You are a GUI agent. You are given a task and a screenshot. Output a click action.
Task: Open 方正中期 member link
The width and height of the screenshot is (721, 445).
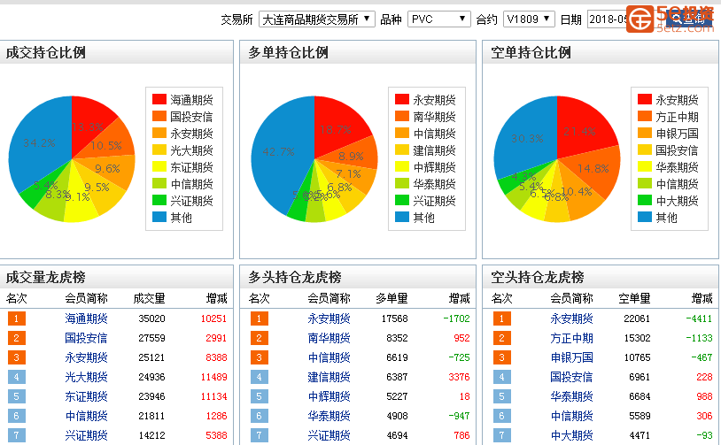point(571,338)
